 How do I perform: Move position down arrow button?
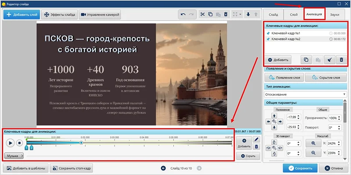274,127
